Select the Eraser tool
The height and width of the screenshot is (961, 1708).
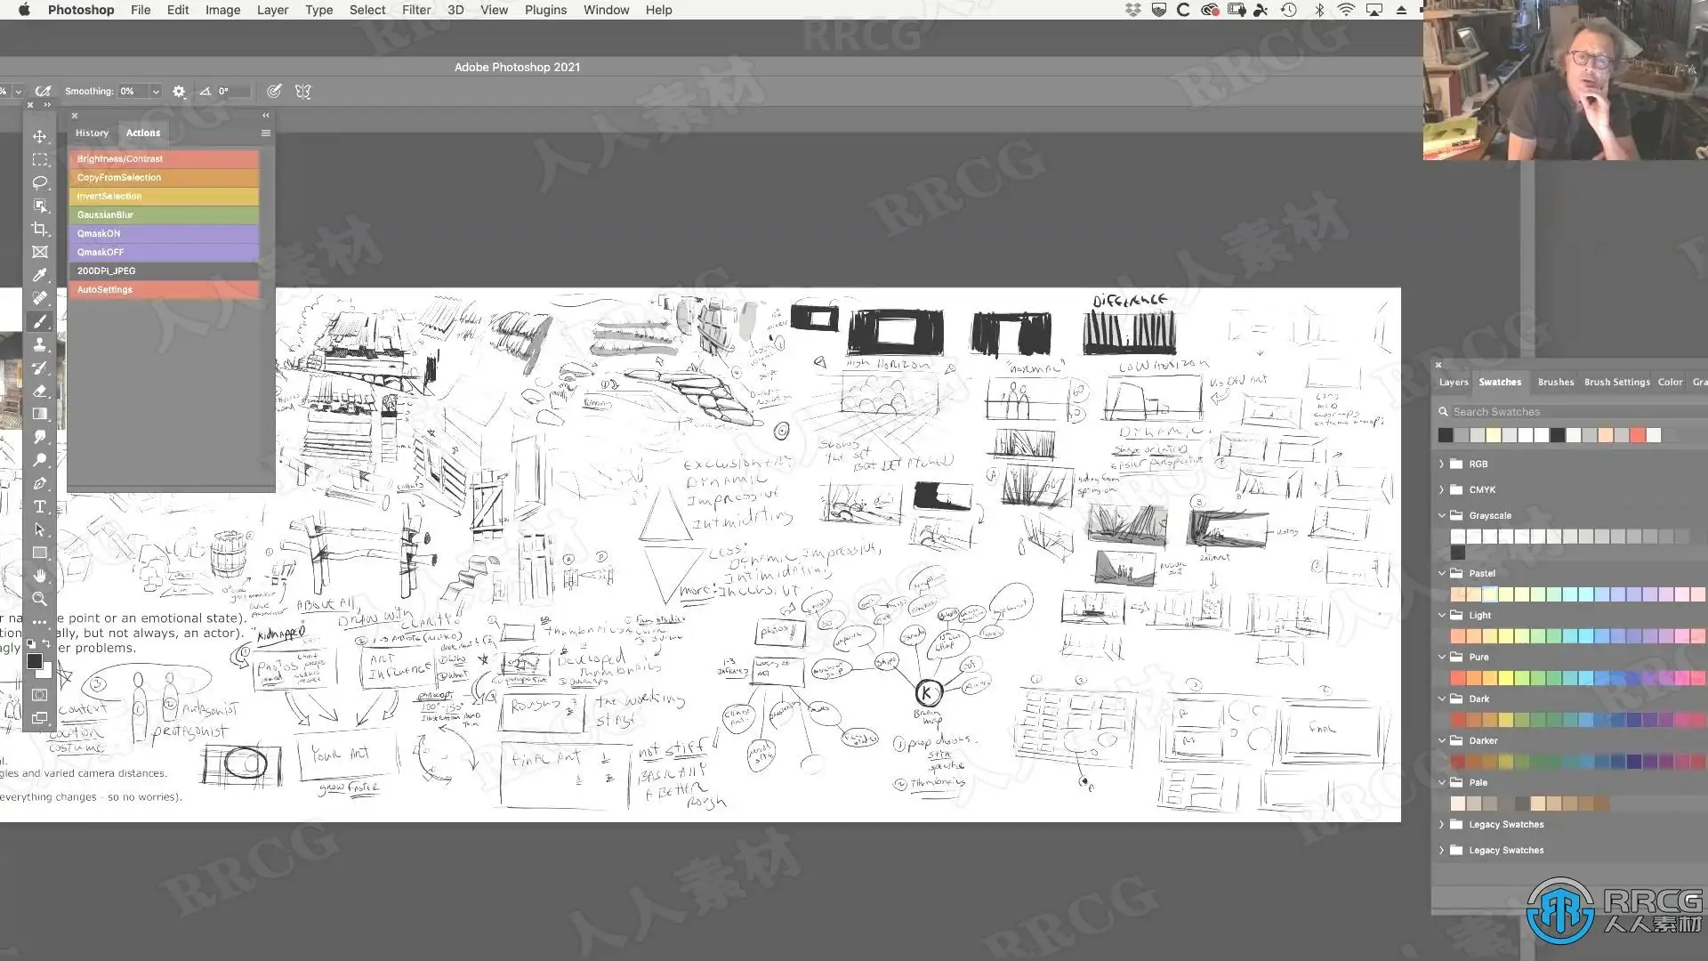[x=39, y=391]
